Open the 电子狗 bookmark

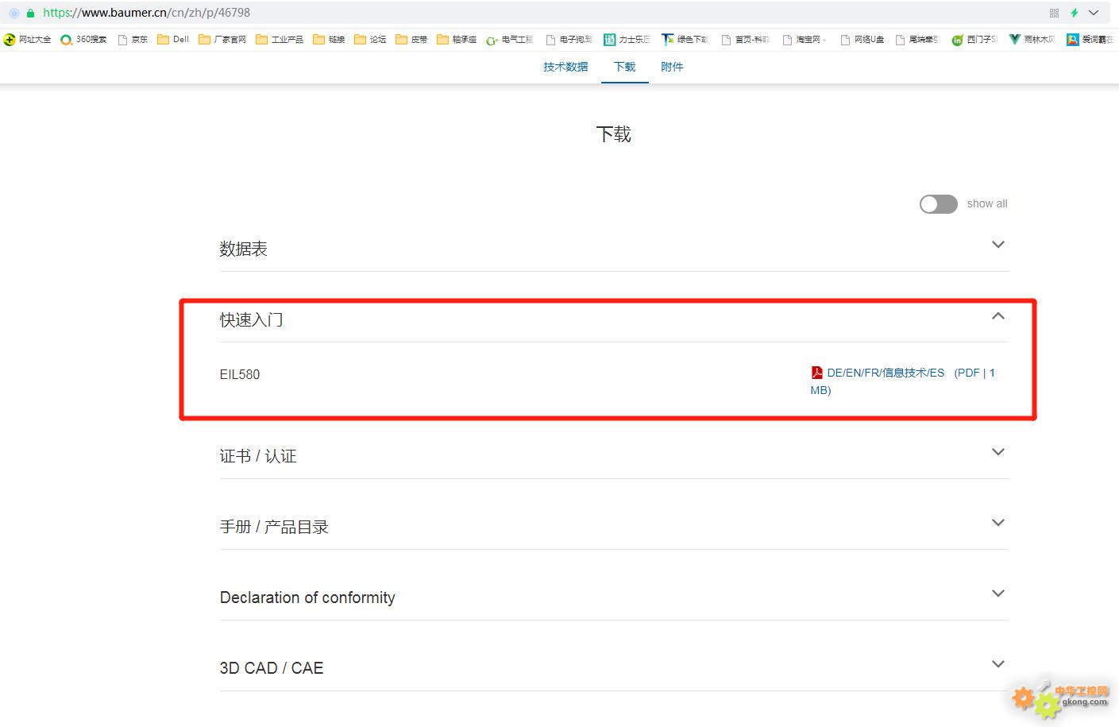[x=569, y=39]
